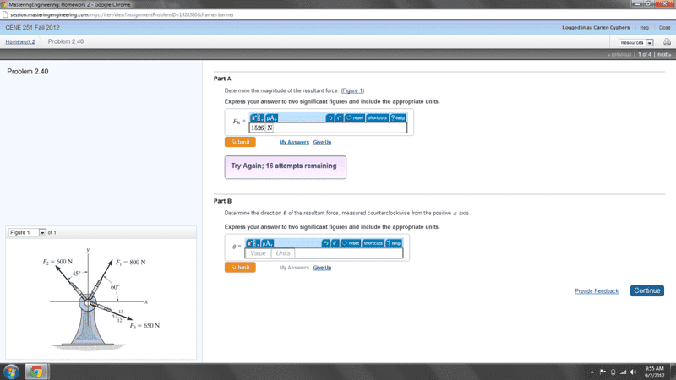Reset the Part B answer field

[350, 243]
